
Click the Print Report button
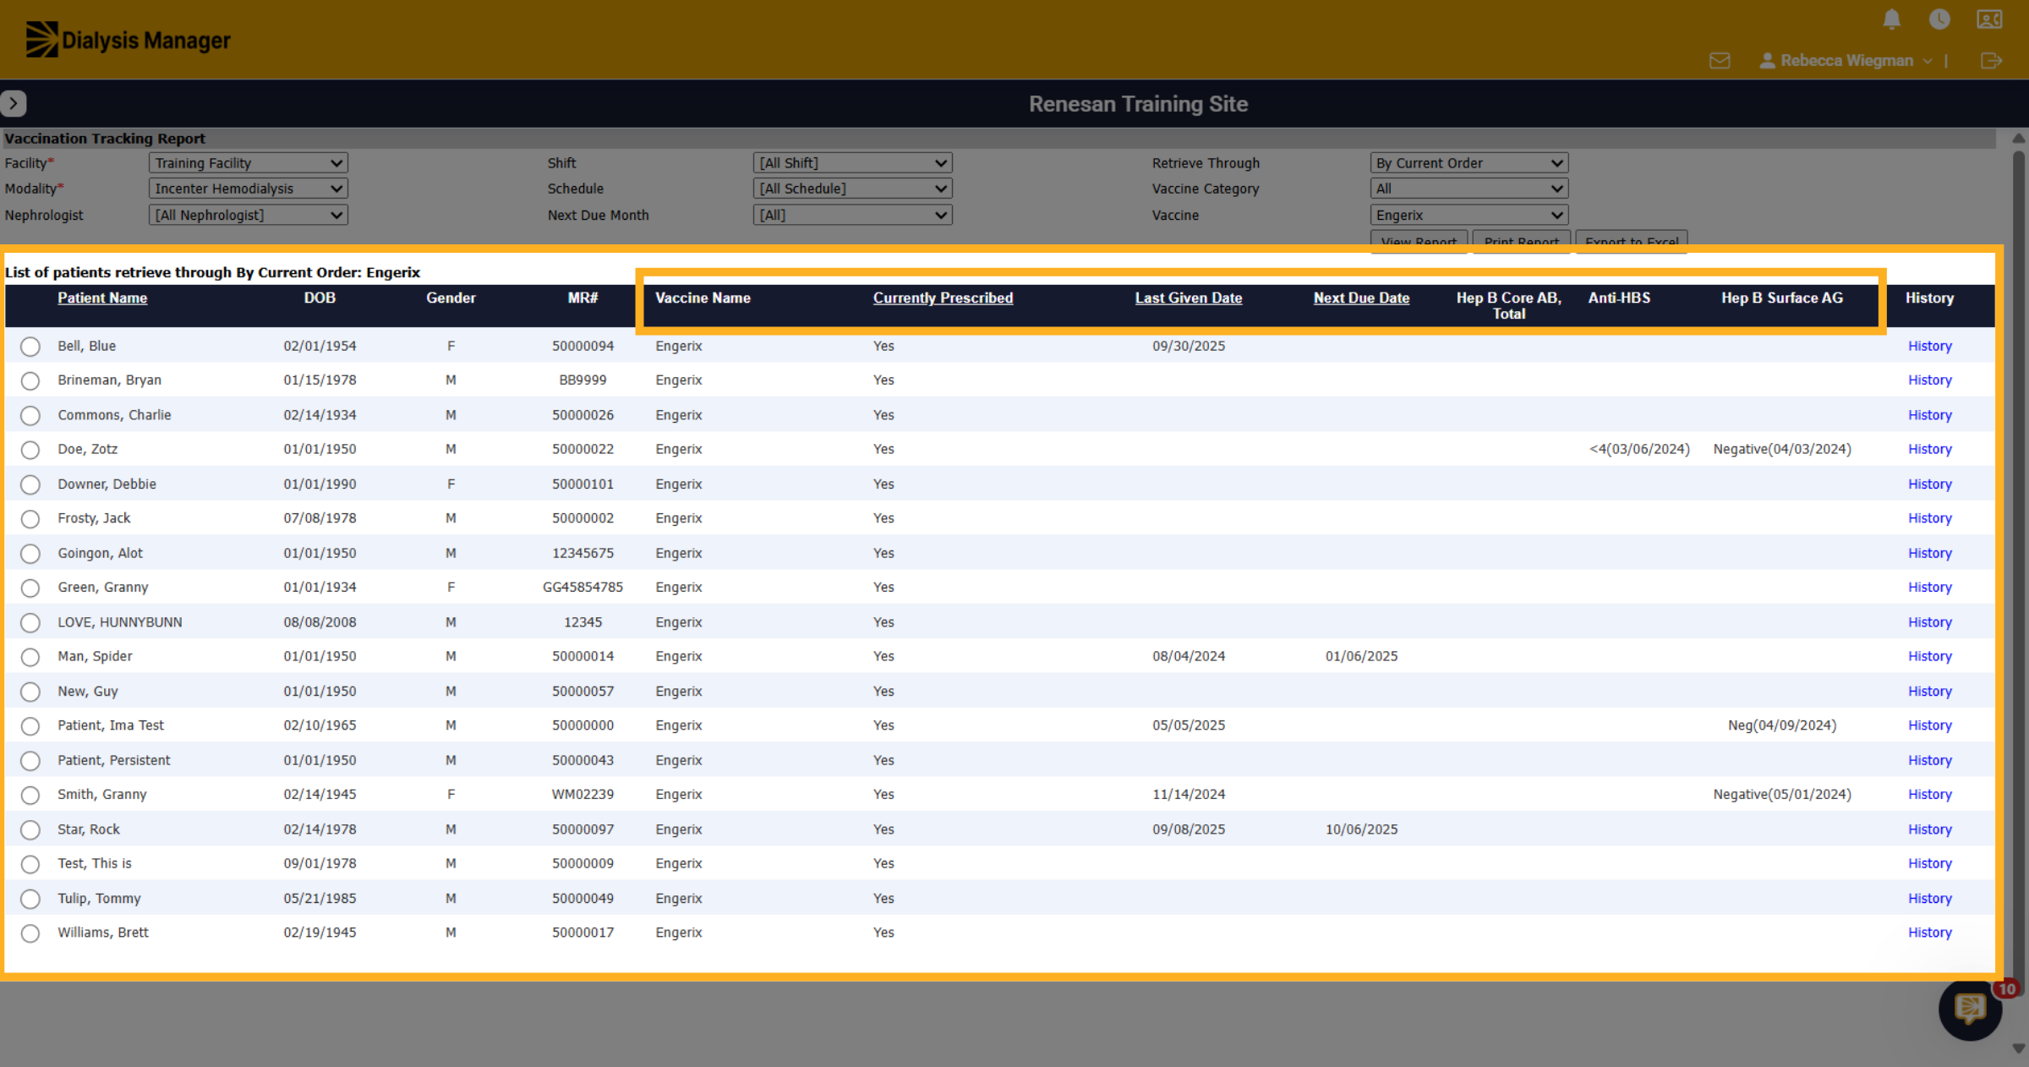coord(1521,240)
